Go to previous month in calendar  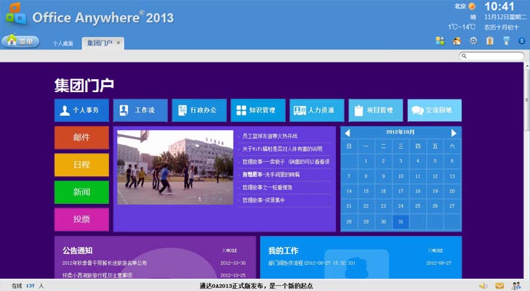pos(347,133)
